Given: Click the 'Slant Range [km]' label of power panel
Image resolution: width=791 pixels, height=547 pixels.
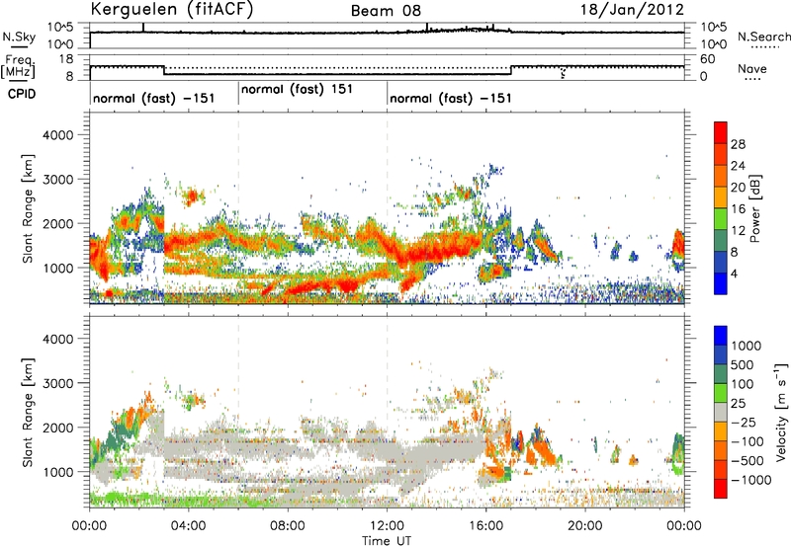Looking at the screenshot, I should coord(29,208).
